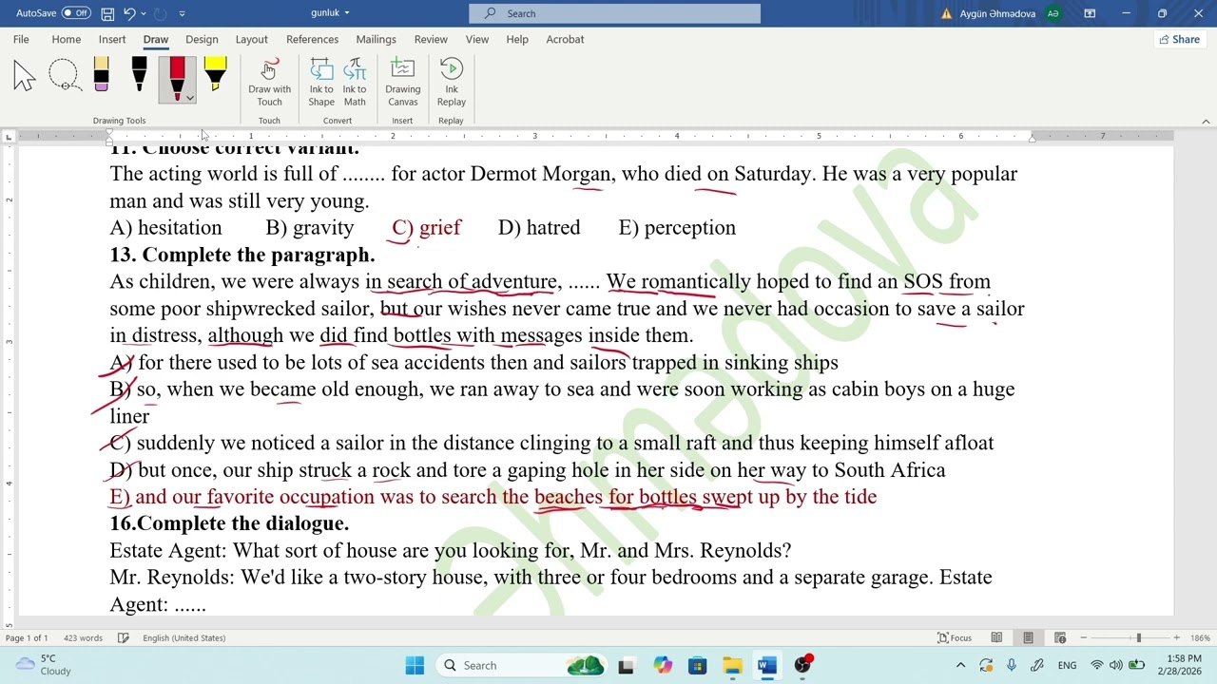
Task: Switch to Read Mode view
Action: click(x=996, y=638)
